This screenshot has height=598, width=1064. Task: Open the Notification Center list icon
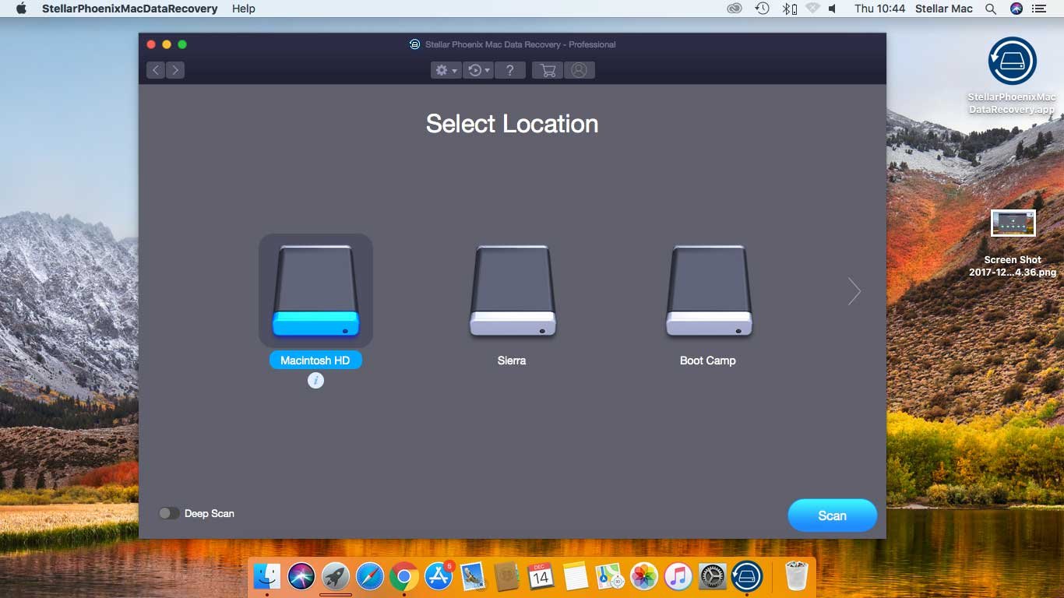[x=1038, y=9]
